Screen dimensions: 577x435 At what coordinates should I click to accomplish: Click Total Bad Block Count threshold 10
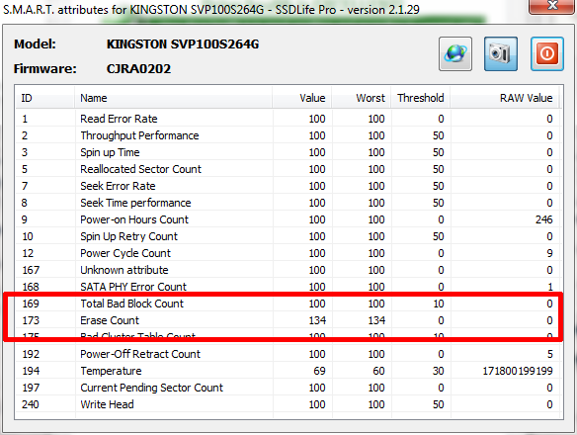439,304
